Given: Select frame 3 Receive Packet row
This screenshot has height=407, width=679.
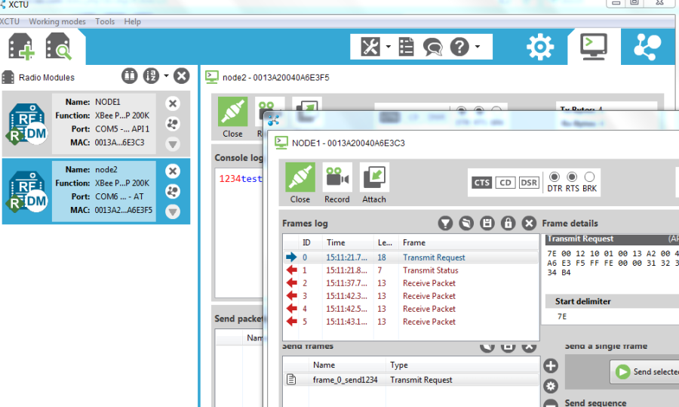Looking at the screenshot, I should coord(411,296).
